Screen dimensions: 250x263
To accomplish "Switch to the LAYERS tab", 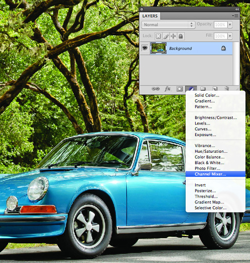I will coord(150,16).
